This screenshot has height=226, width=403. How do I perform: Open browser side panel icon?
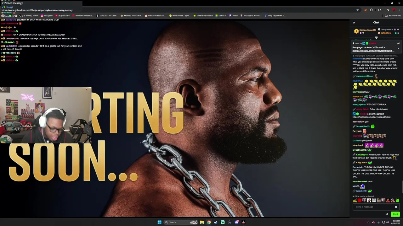(x=380, y=10)
